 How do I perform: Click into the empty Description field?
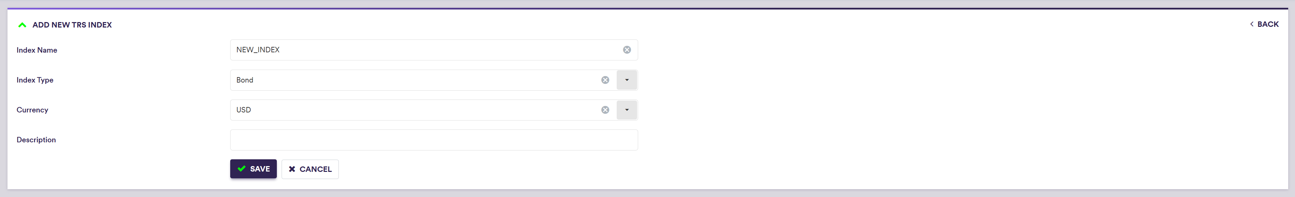pos(434,140)
